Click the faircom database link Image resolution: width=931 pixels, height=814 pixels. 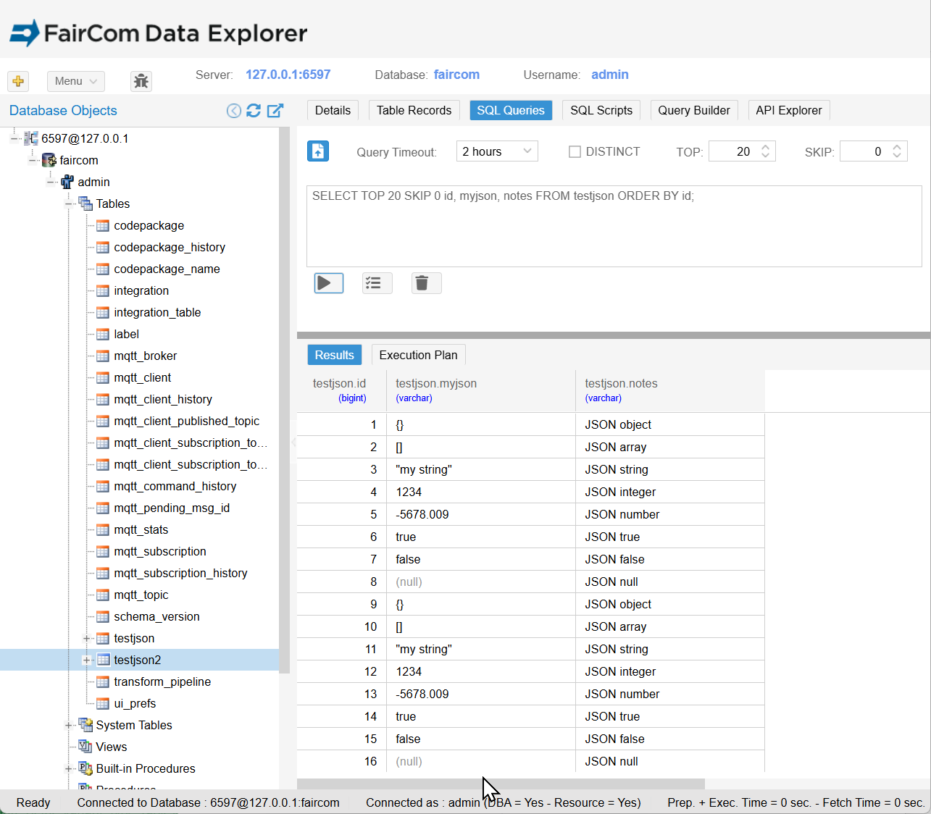(x=456, y=75)
